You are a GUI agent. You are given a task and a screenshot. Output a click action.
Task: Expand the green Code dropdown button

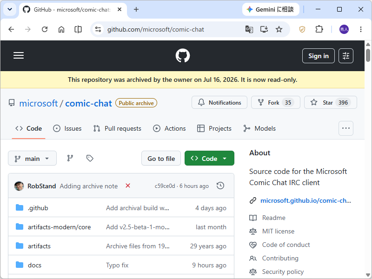click(209, 158)
